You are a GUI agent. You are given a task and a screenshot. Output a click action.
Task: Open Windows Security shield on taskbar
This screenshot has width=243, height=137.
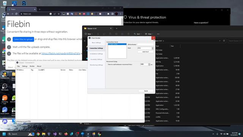83,134
